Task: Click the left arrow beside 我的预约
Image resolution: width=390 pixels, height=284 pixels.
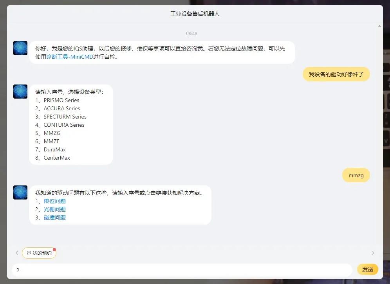Action: pos(17,253)
